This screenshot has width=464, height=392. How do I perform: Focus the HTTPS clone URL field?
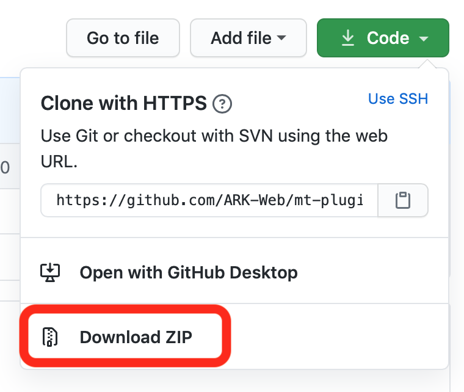(x=209, y=200)
